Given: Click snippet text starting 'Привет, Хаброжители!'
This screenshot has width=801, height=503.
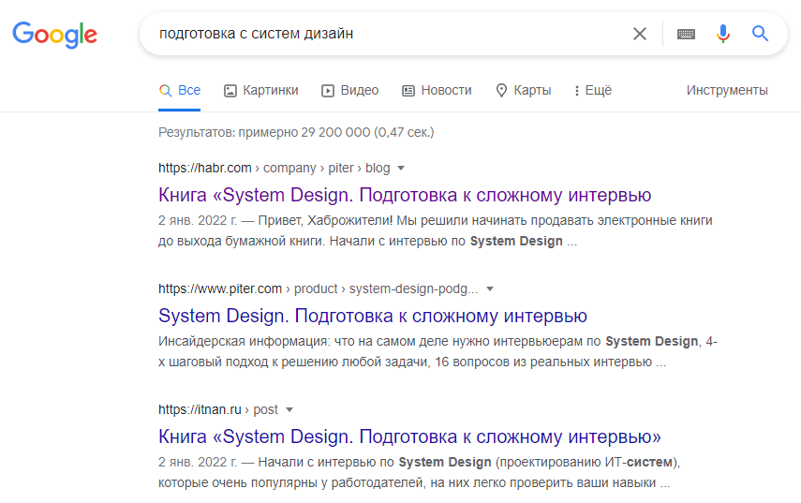Looking at the screenshot, I should [436, 230].
